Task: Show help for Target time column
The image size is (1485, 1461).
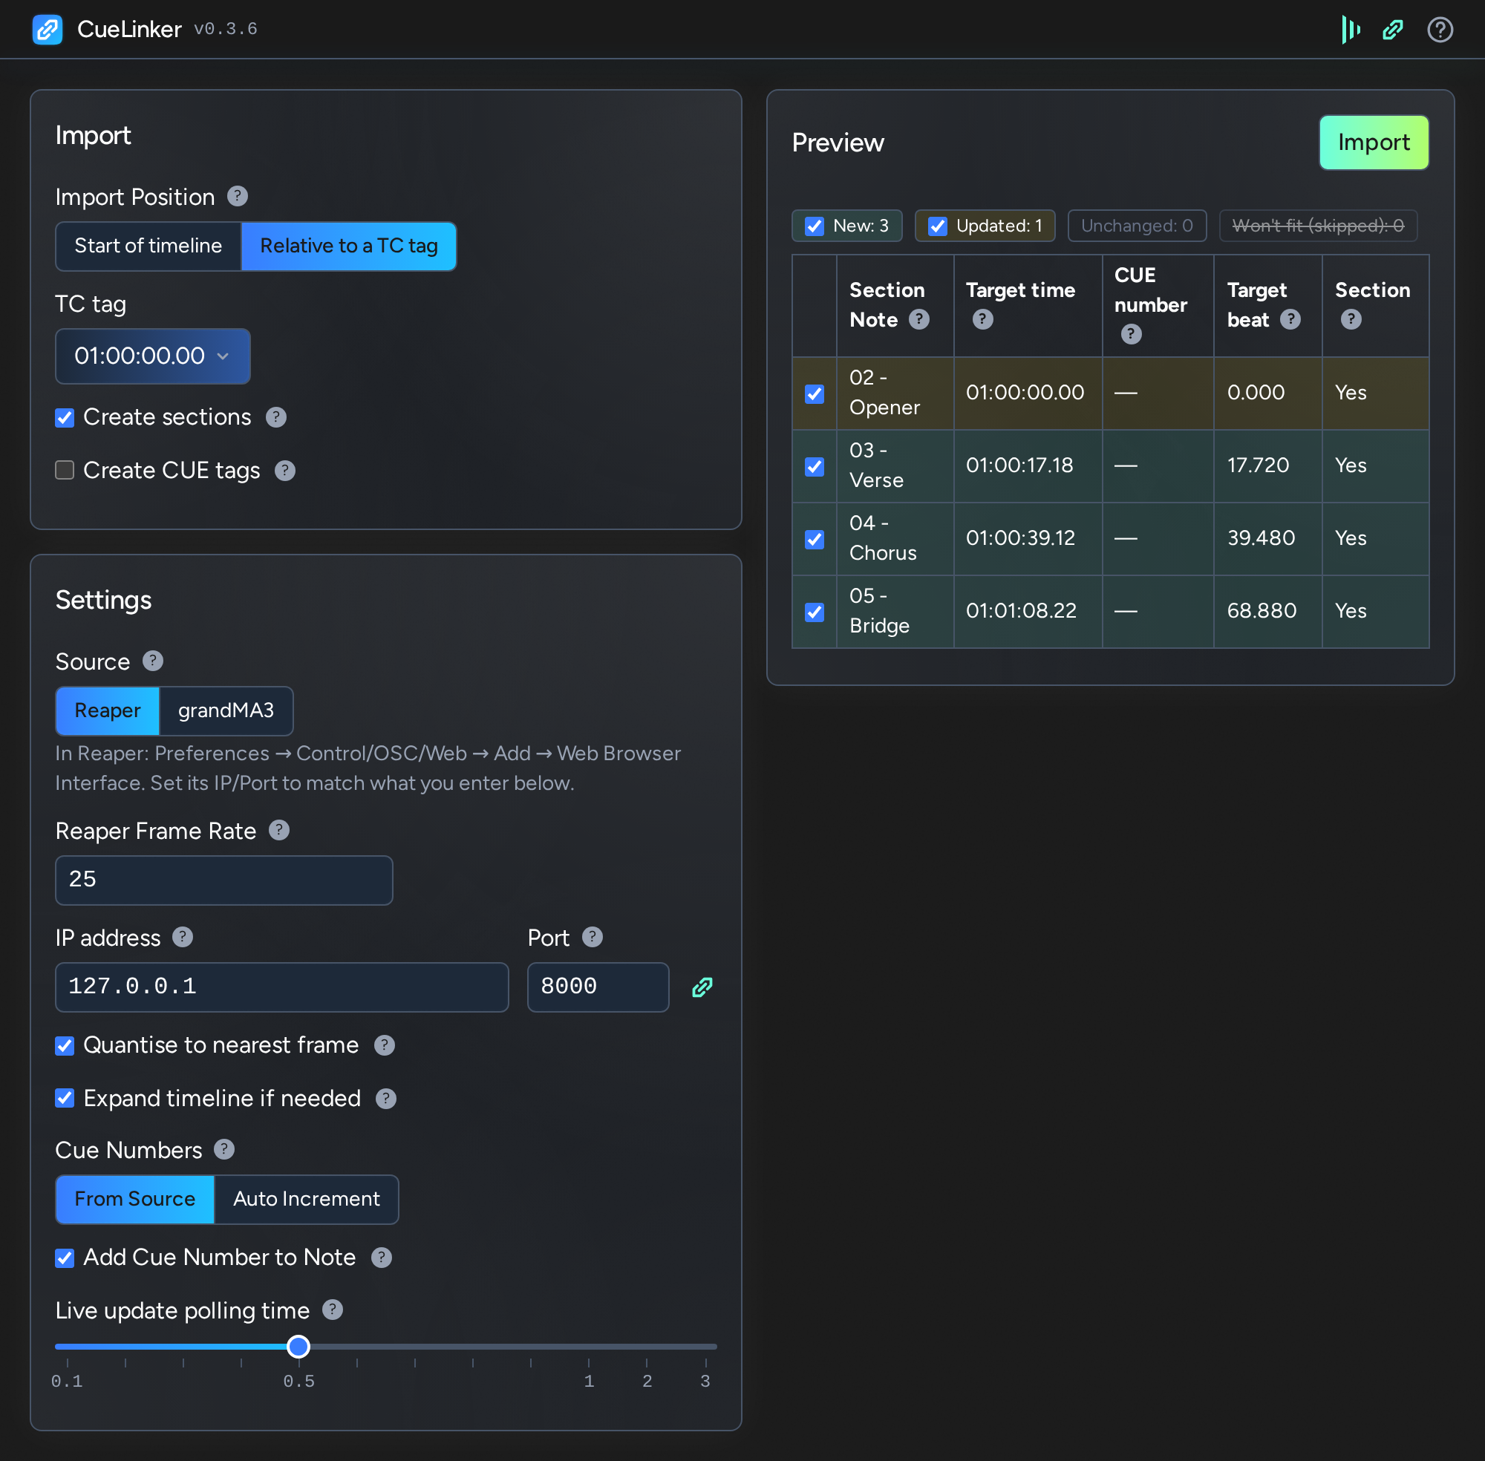Action: [x=982, y=319]
